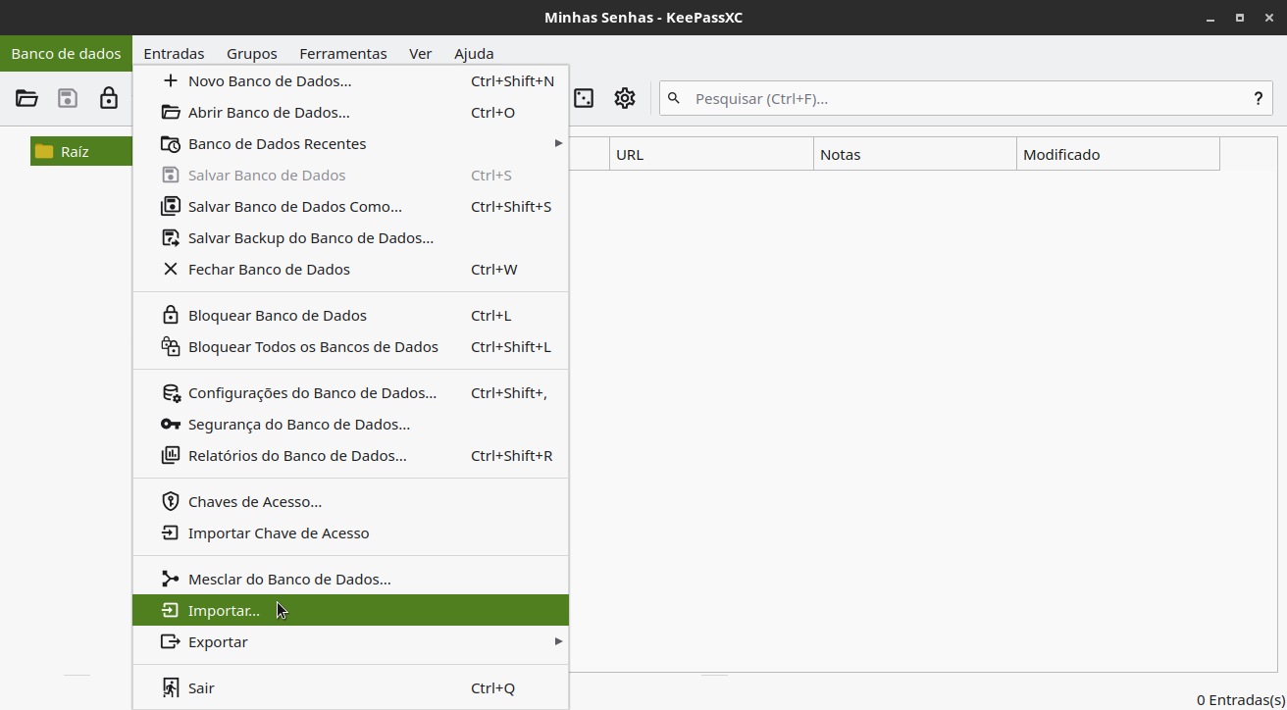Click the padlock icon beside Bloquear Banco de Dados
The width and height of the screenshot is (1287, 710).
pos(171,315)
